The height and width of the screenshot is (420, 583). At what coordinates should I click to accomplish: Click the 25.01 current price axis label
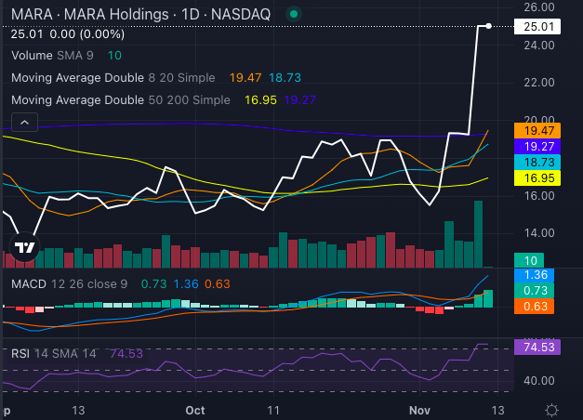[x=539, y=27]
